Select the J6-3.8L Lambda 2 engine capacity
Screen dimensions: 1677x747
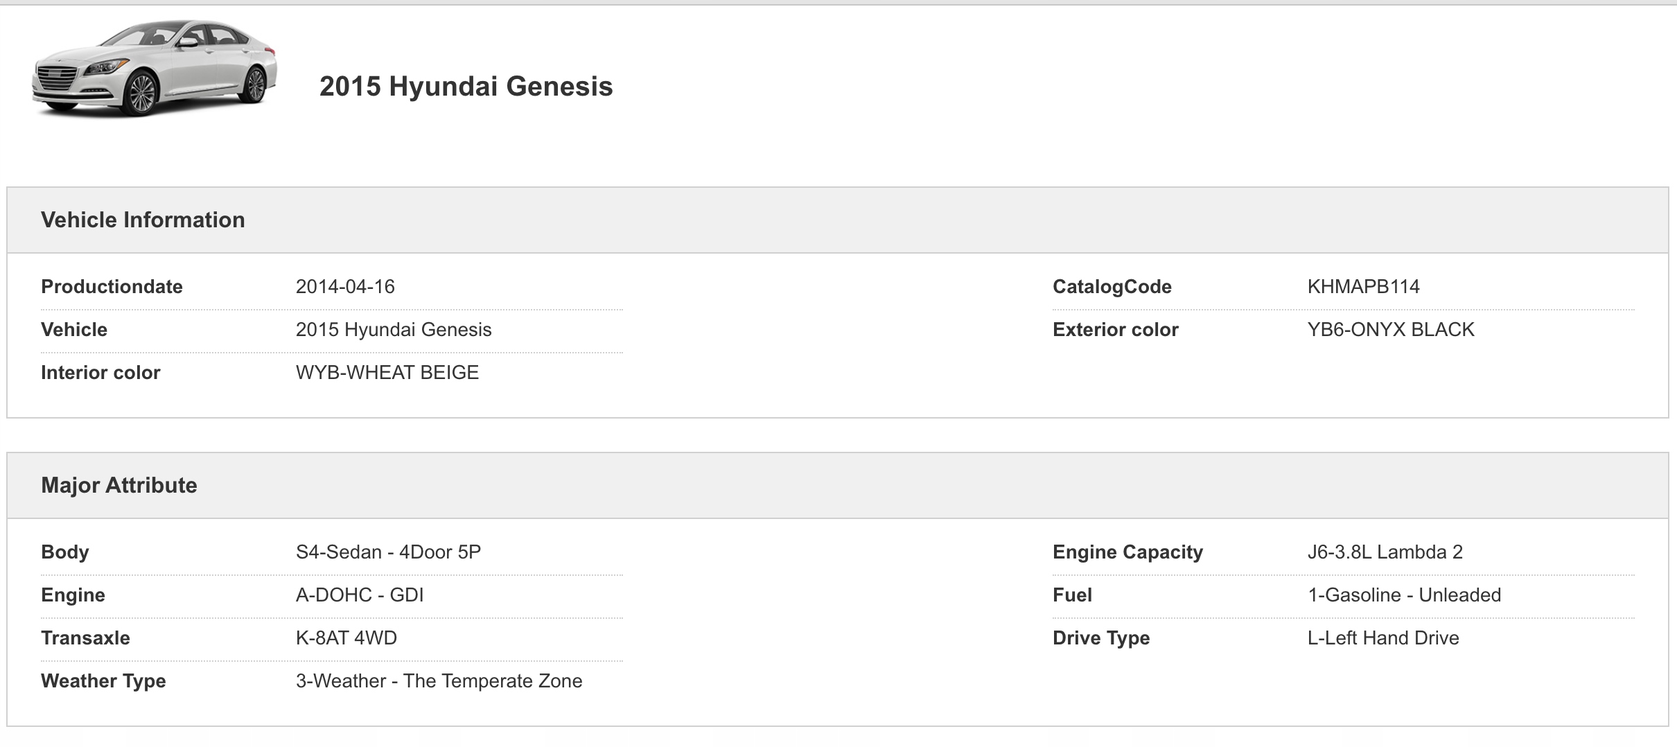[x=1385, y=552]
